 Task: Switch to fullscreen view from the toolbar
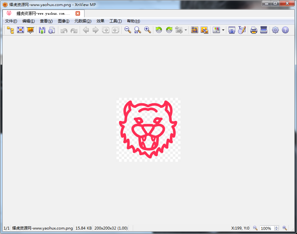click(20, 30)
